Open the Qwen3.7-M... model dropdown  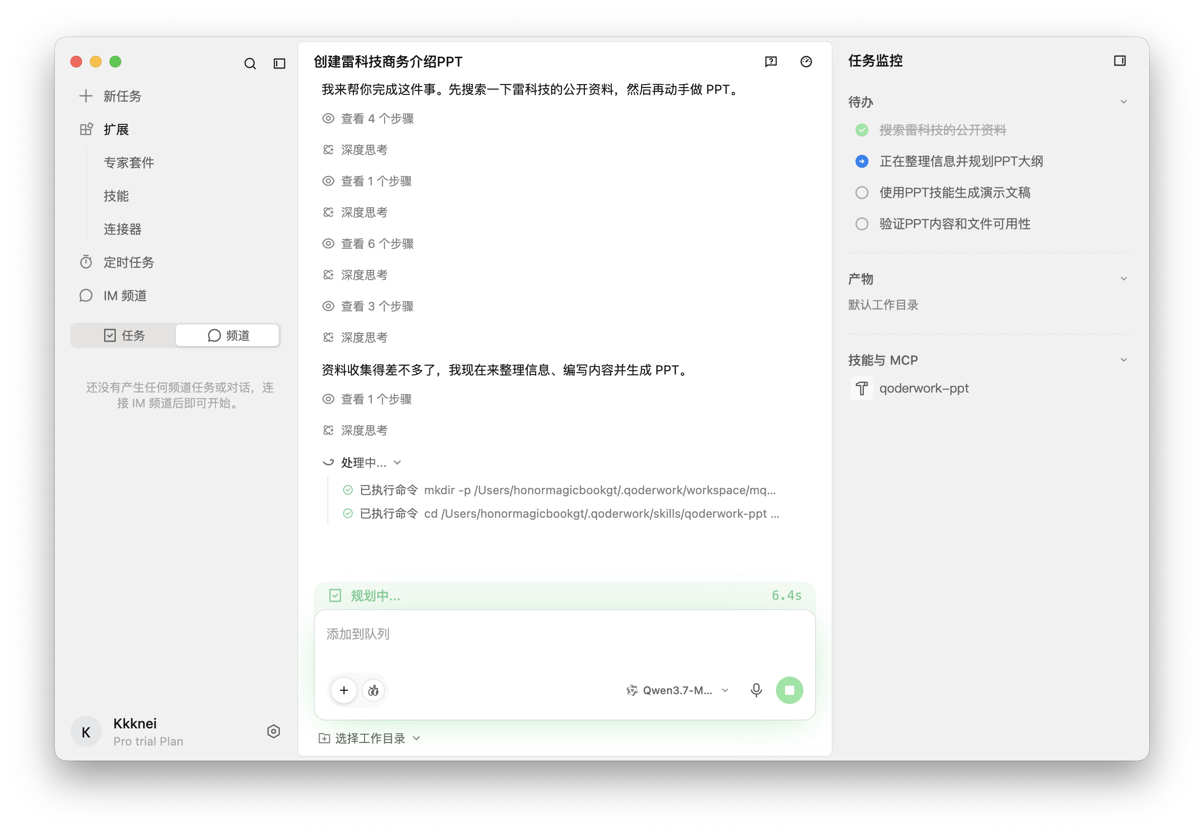click(x=677, y=690)
